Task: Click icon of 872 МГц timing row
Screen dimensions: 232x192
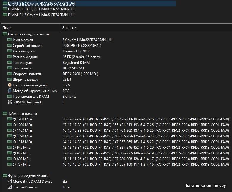Action: point(10,153)
